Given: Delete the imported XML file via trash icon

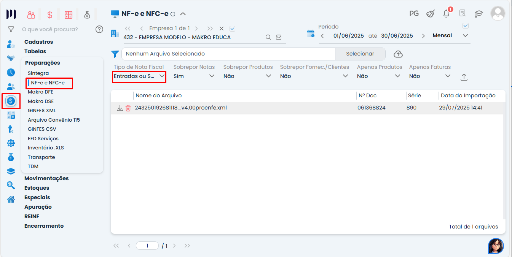Looking at the screenshot, I should click(128, 108).
